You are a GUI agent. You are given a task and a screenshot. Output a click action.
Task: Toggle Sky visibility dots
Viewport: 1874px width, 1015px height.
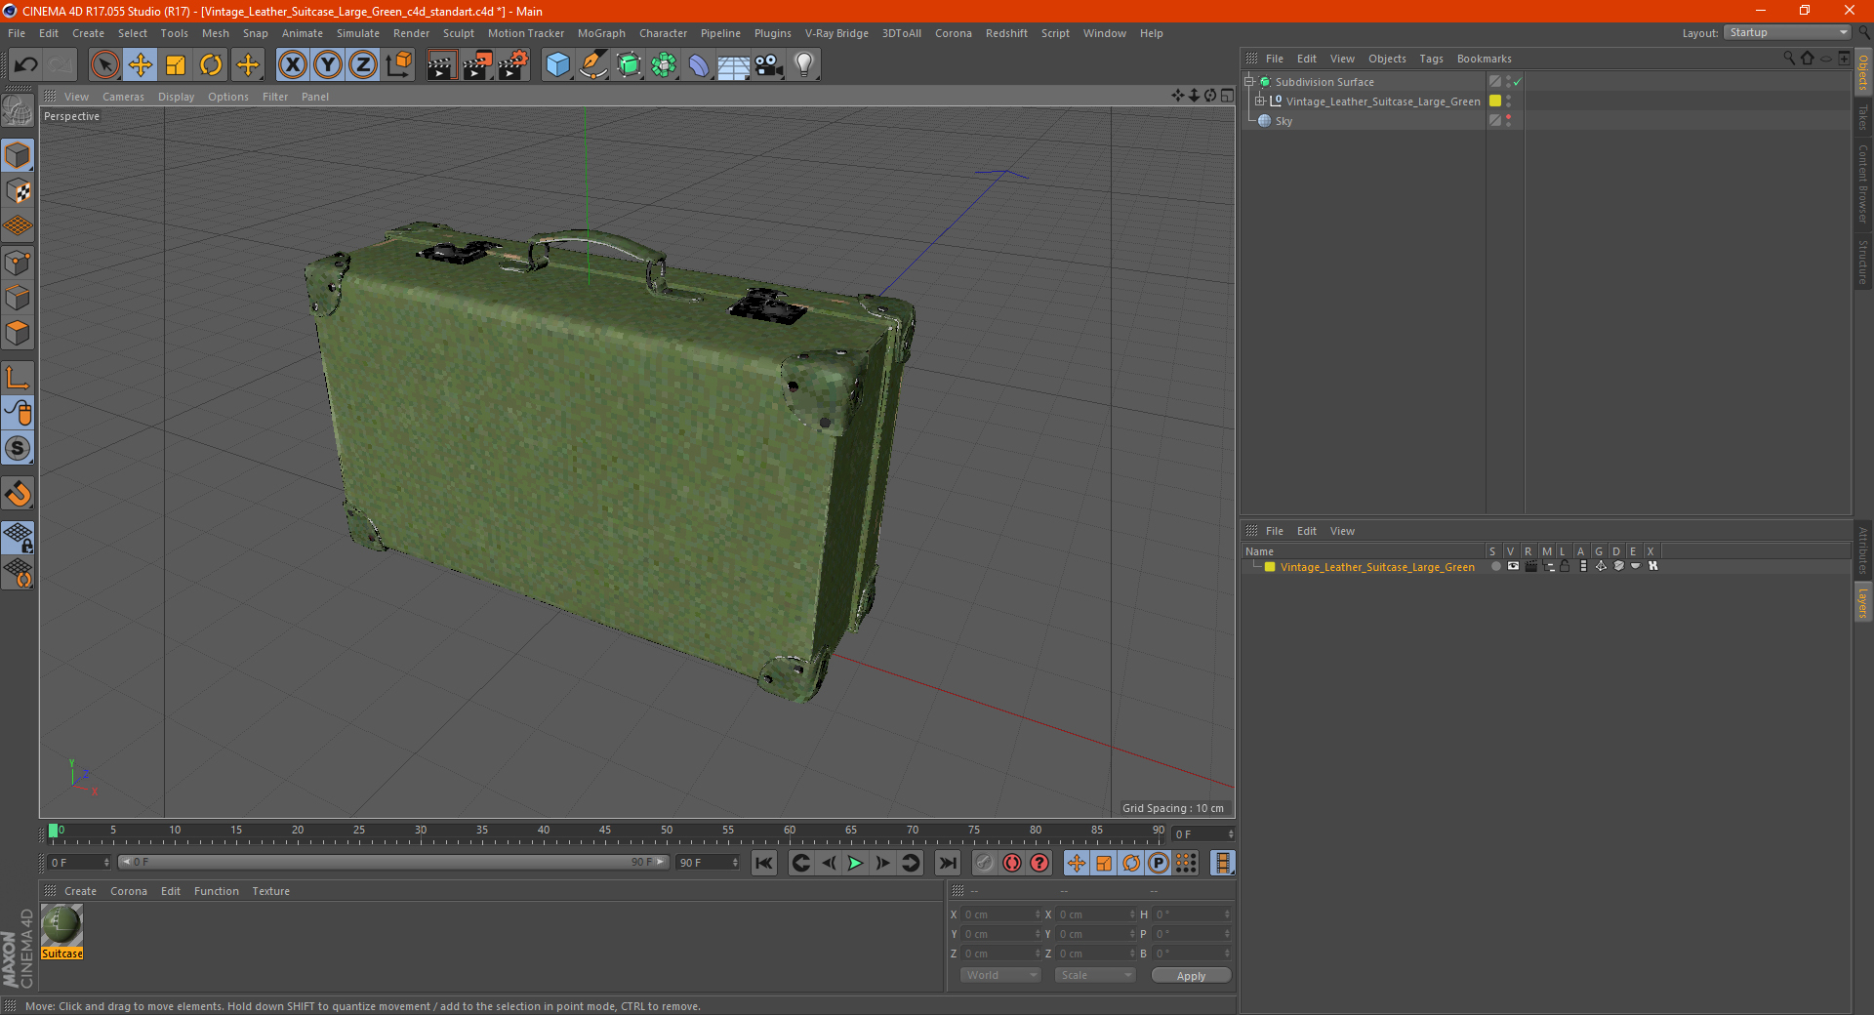click(1508, 121)
